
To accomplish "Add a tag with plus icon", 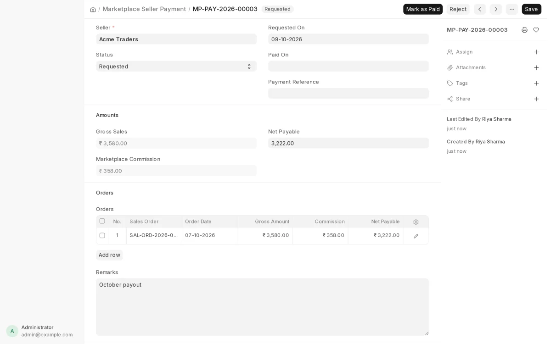I will [x=536, y=83].
